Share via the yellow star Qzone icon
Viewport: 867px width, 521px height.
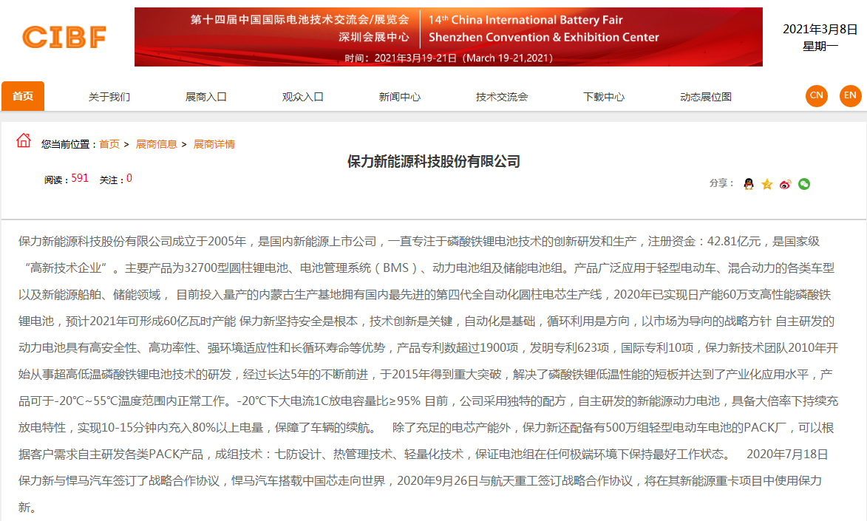pyautogui.click(x=767, y=184)
